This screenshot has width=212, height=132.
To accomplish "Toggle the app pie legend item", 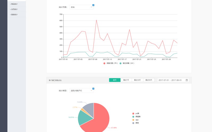I will click(135, 120).
